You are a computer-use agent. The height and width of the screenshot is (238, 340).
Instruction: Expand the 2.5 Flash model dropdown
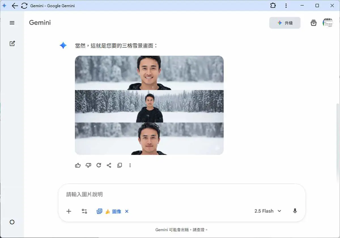[268, 211]
